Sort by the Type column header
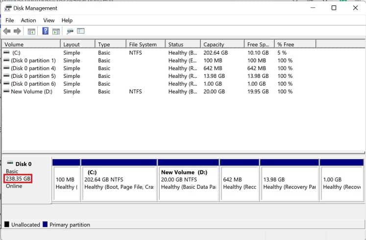Viewport: 366px width, 240px height. tap(111, 44)
